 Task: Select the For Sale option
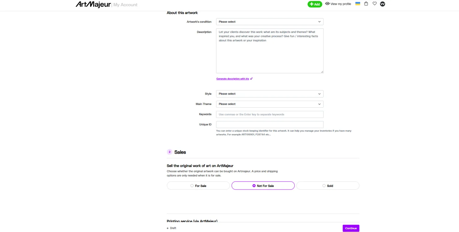click(198, 186)
